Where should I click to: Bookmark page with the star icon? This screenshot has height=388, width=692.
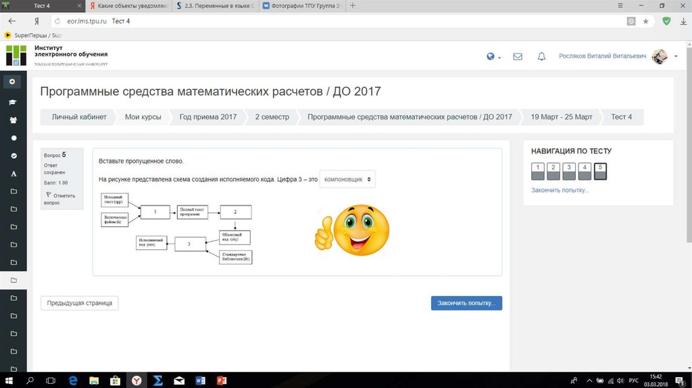645,21
